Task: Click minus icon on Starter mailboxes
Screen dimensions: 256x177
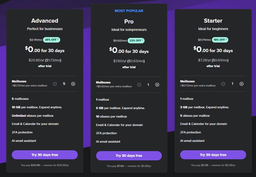Action: click(x=223, y=84)
